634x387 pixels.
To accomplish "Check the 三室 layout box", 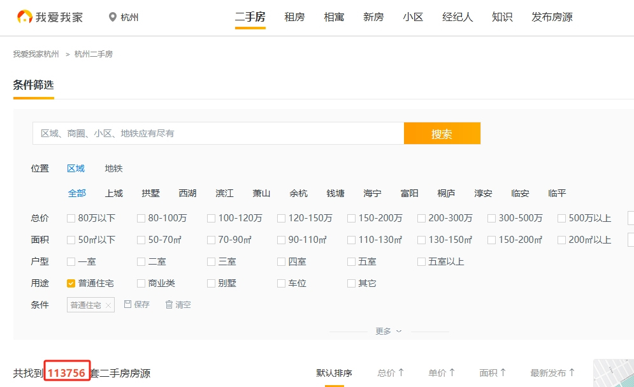I will point(211,261).
